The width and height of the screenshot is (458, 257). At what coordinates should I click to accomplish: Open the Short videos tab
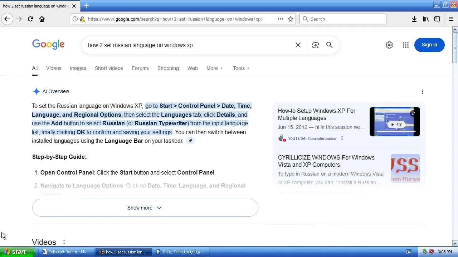coord(109,68)
